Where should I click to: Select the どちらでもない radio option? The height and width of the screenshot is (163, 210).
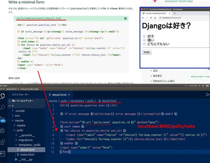[144, 44]
